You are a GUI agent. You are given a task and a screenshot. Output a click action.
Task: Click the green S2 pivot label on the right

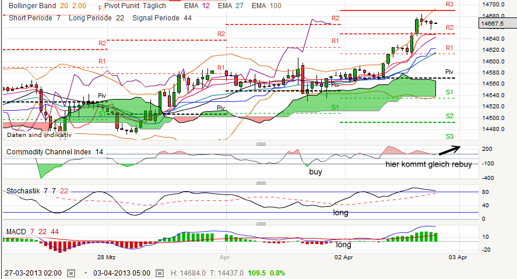(x=449, y=116)
